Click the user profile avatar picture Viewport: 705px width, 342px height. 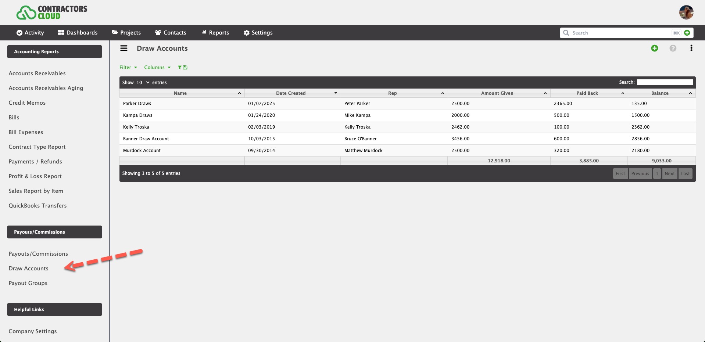(686, 12)
